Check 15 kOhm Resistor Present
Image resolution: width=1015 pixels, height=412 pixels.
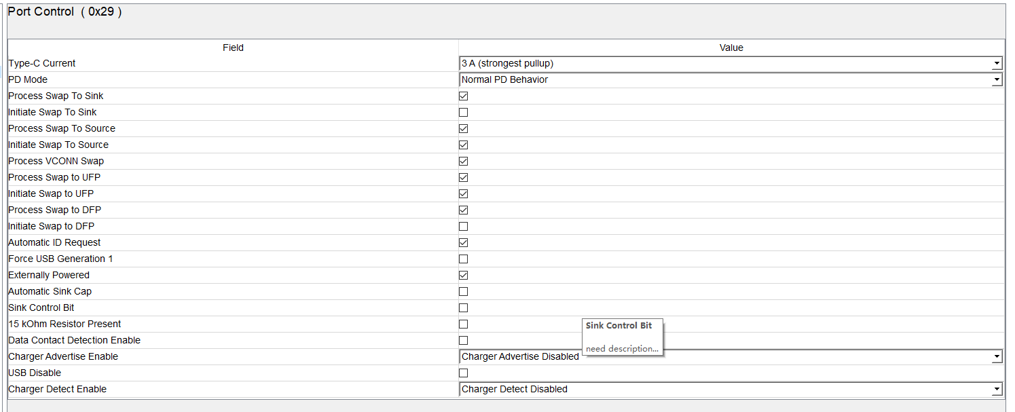pyautogui.click(x=463, y=324)
